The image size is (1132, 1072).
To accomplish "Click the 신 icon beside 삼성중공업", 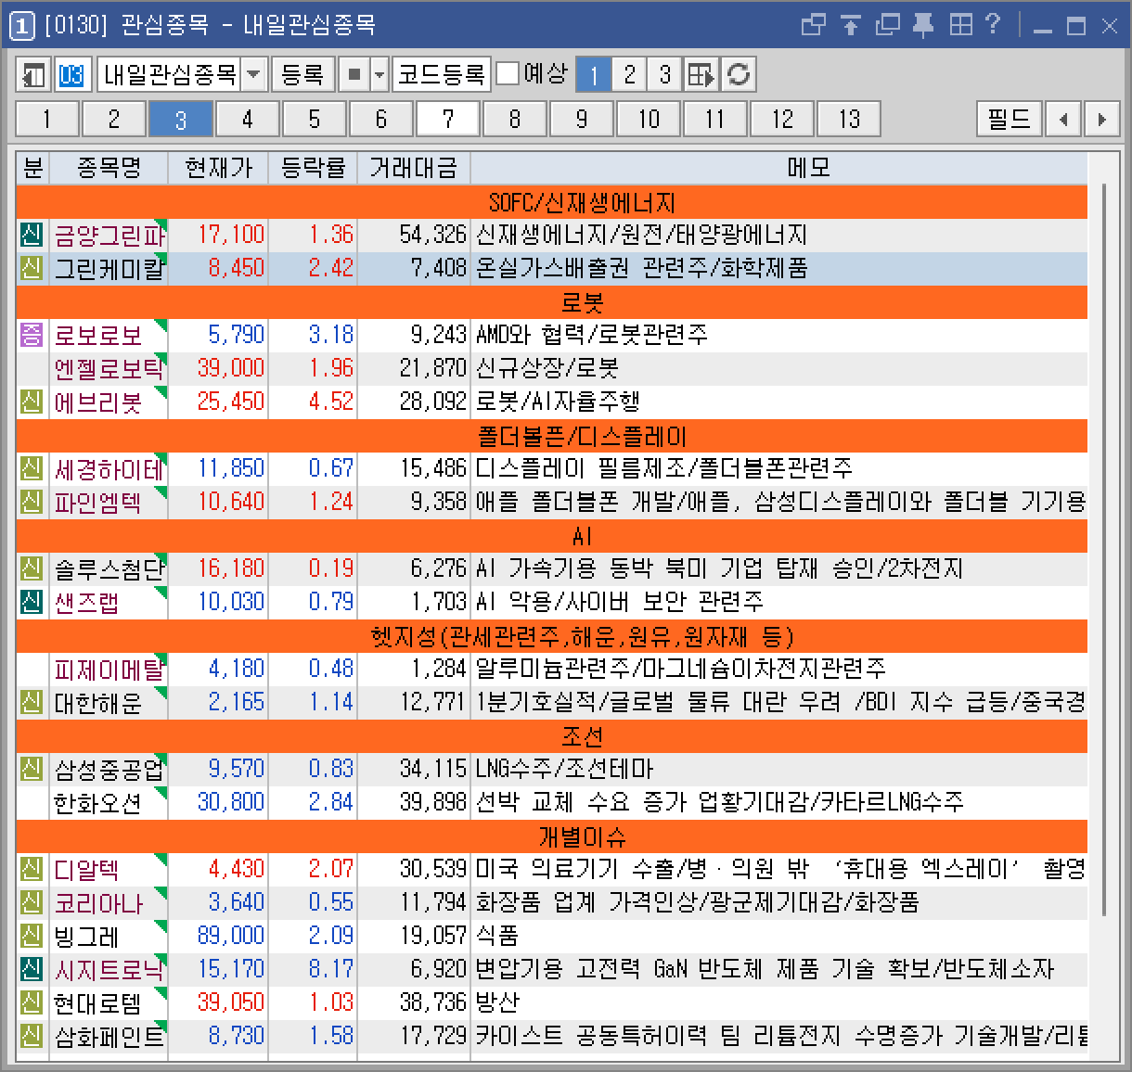I will coord(32,769).
